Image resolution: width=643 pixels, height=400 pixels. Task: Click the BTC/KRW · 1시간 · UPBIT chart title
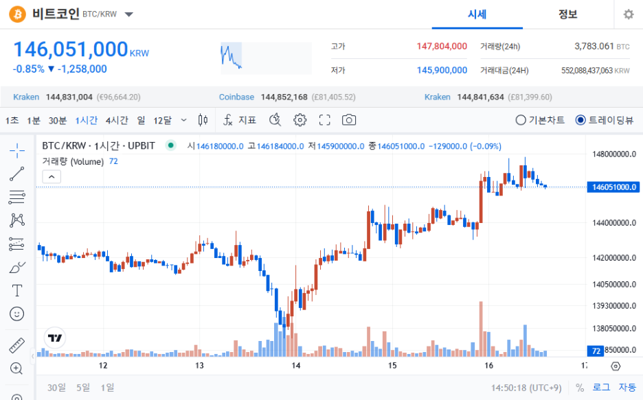pos(98,145)
